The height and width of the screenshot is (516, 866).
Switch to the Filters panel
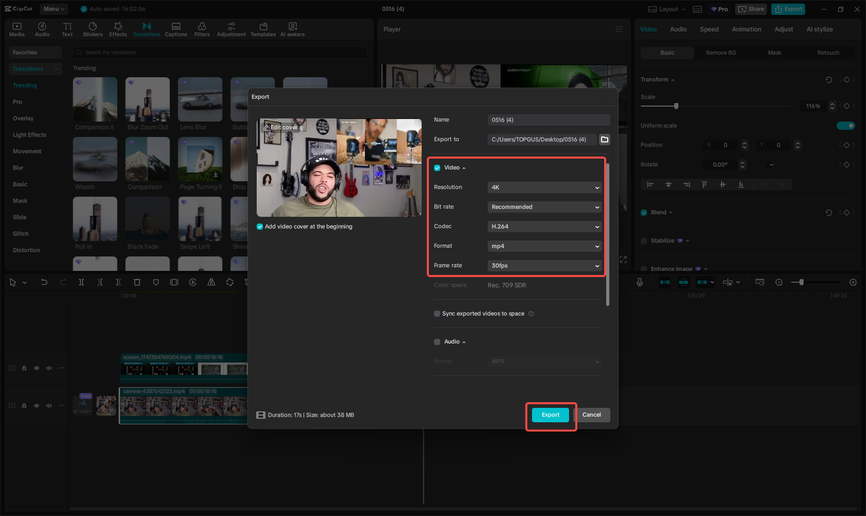(202, 28)
